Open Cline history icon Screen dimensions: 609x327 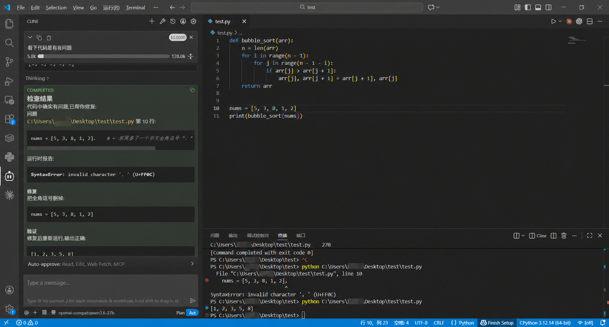173,21
